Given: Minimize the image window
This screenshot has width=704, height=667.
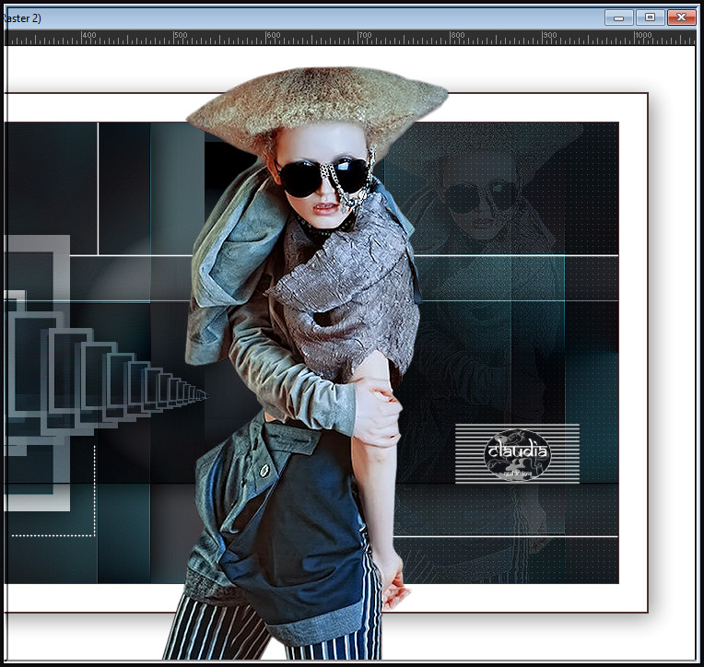Looking at the screenshot, I should [x=618, y=18].
